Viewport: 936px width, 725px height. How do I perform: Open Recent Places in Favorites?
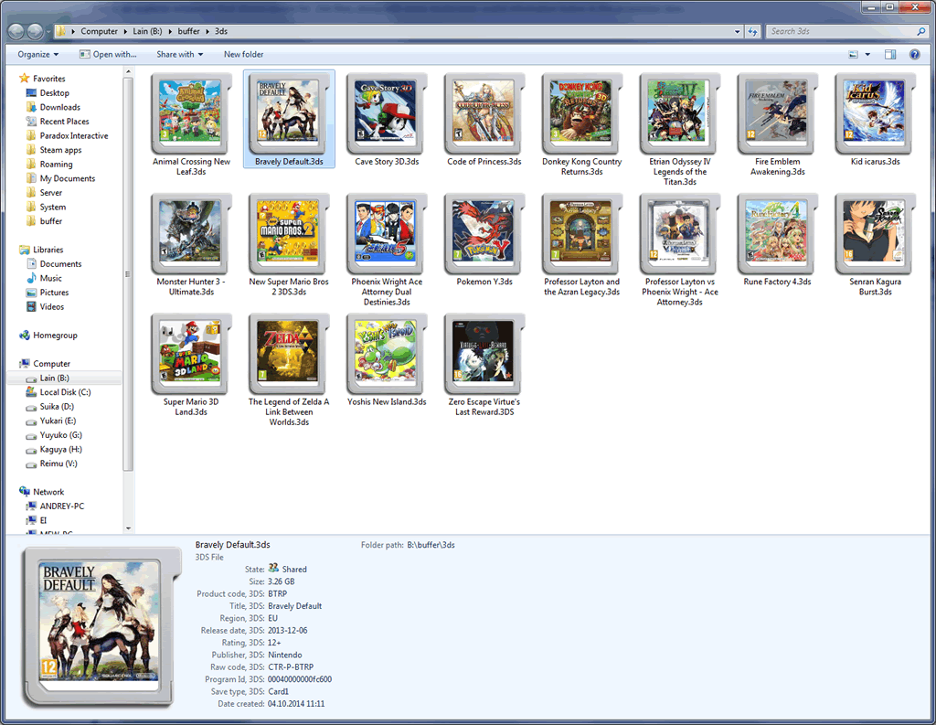(64, 122)
